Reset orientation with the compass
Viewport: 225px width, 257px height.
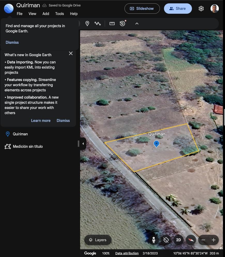[x=191, y=240]
